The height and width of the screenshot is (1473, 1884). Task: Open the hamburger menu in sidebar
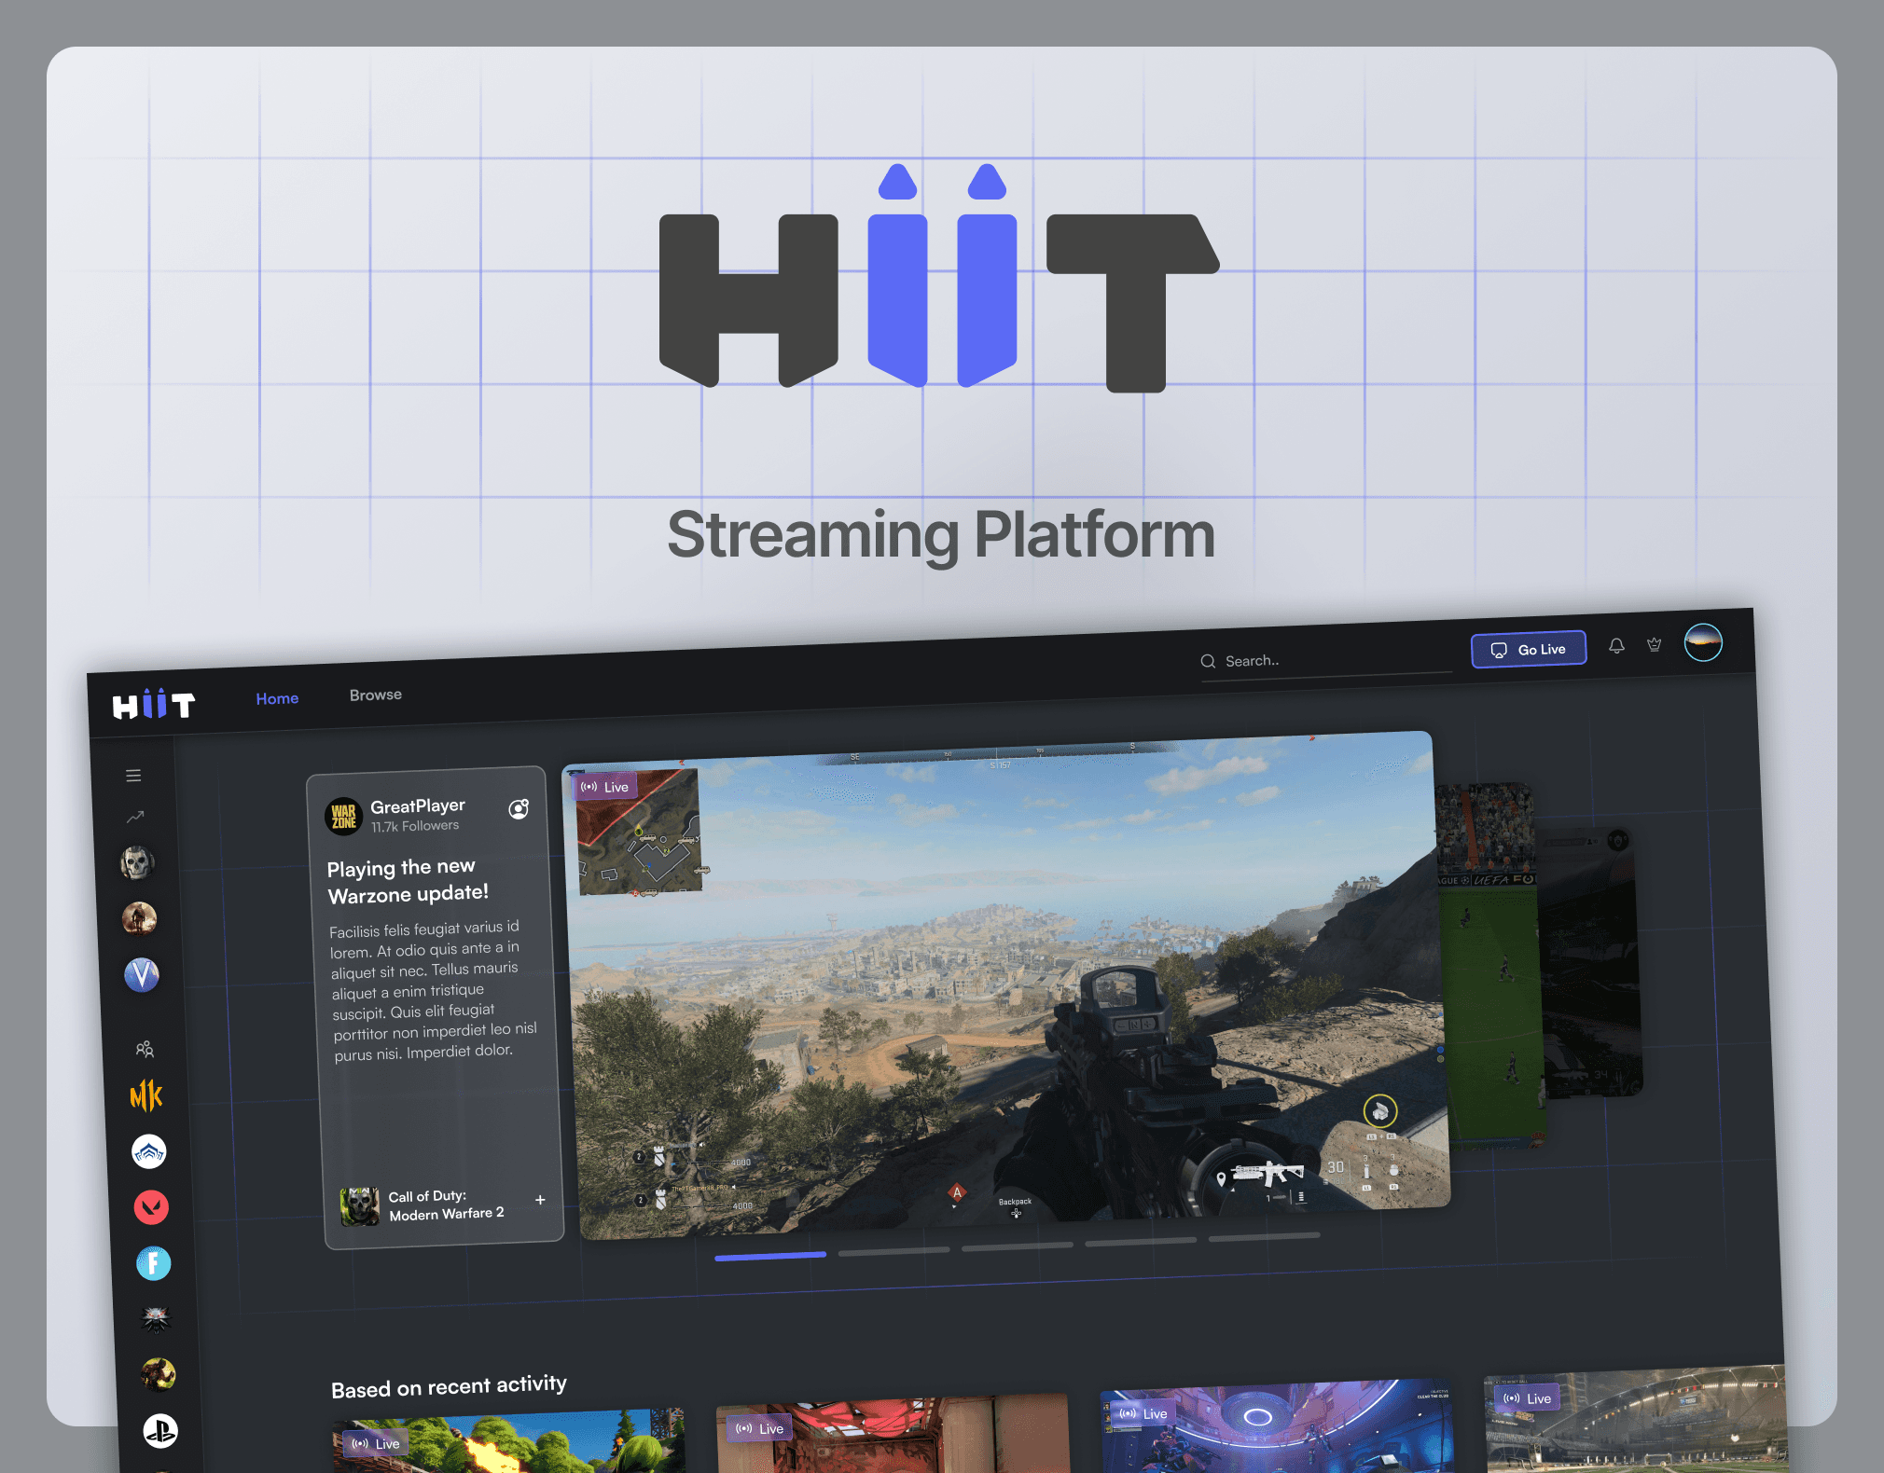tap(133, 775)
